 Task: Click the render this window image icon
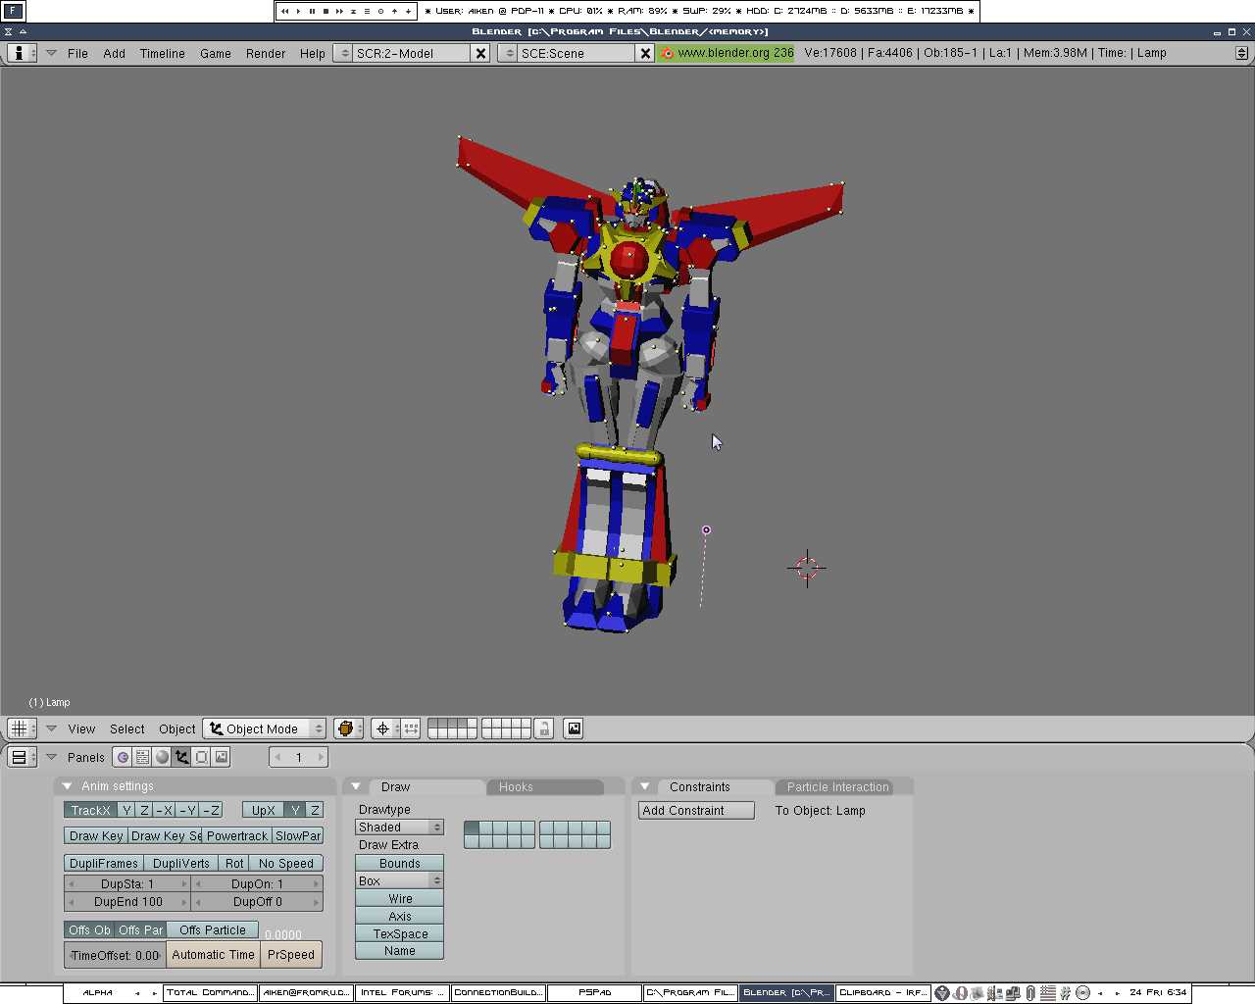[575, 728]
